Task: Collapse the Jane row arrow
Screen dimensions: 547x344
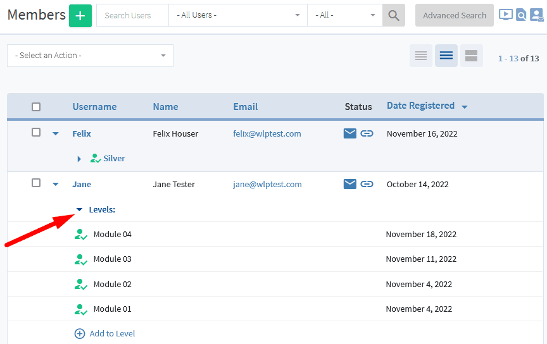Action: point(56,185)
